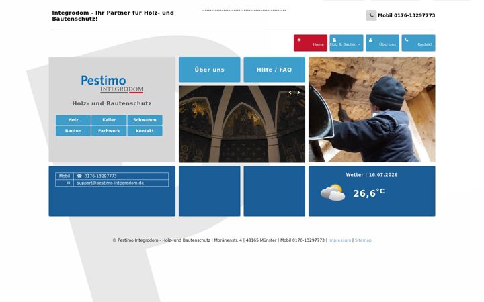Select the Schwamm button
Image resolution: width=484 pixels, height=302 pixels.
click(145, 120)
